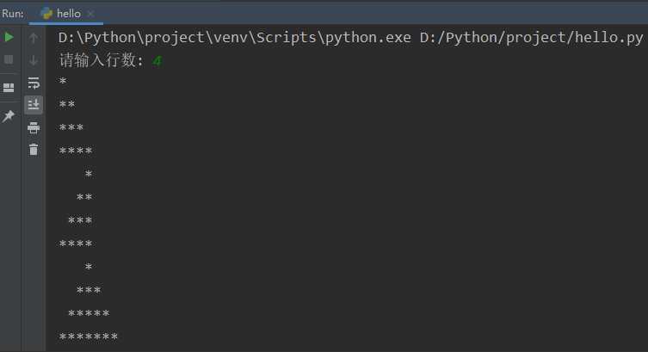The height and width of the screenshot is (352, 648).
Task: Clear console with the trash icon
Action: coord(34,149)
